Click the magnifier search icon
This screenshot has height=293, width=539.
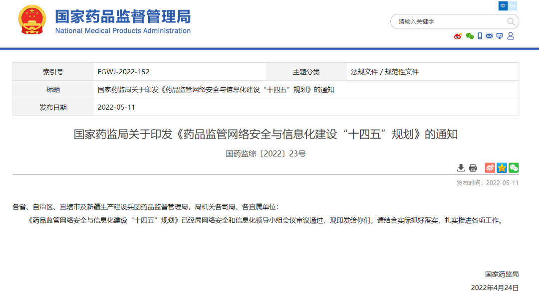coord(511,21)
